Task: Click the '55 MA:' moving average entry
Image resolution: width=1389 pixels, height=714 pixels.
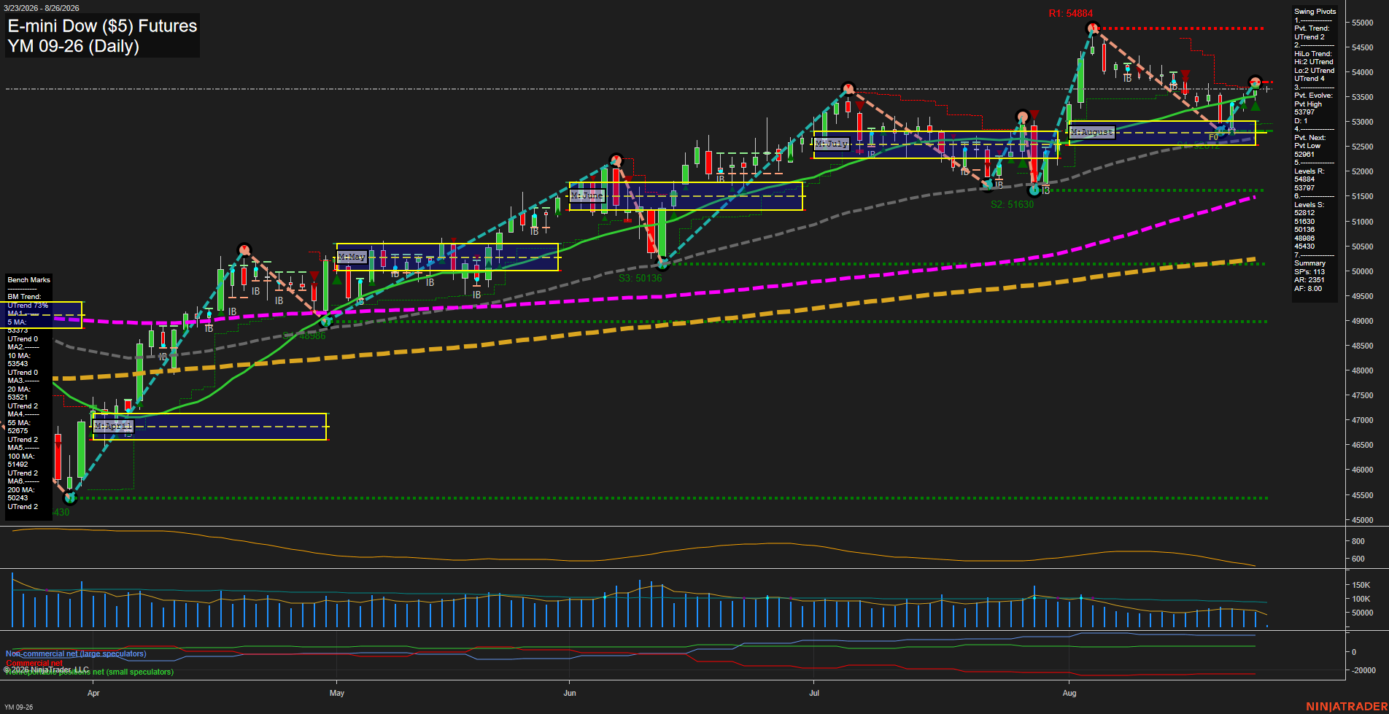Action: click(x=18, y=423)
